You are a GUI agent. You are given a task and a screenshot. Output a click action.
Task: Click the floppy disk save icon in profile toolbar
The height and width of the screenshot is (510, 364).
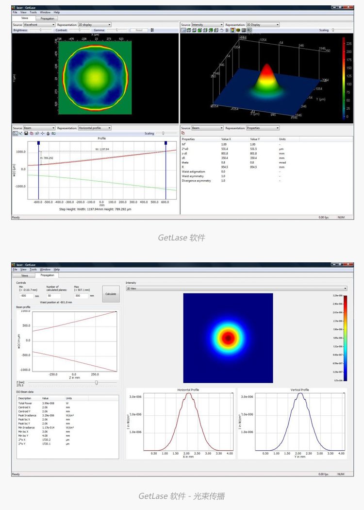click(x=26, y=133)
